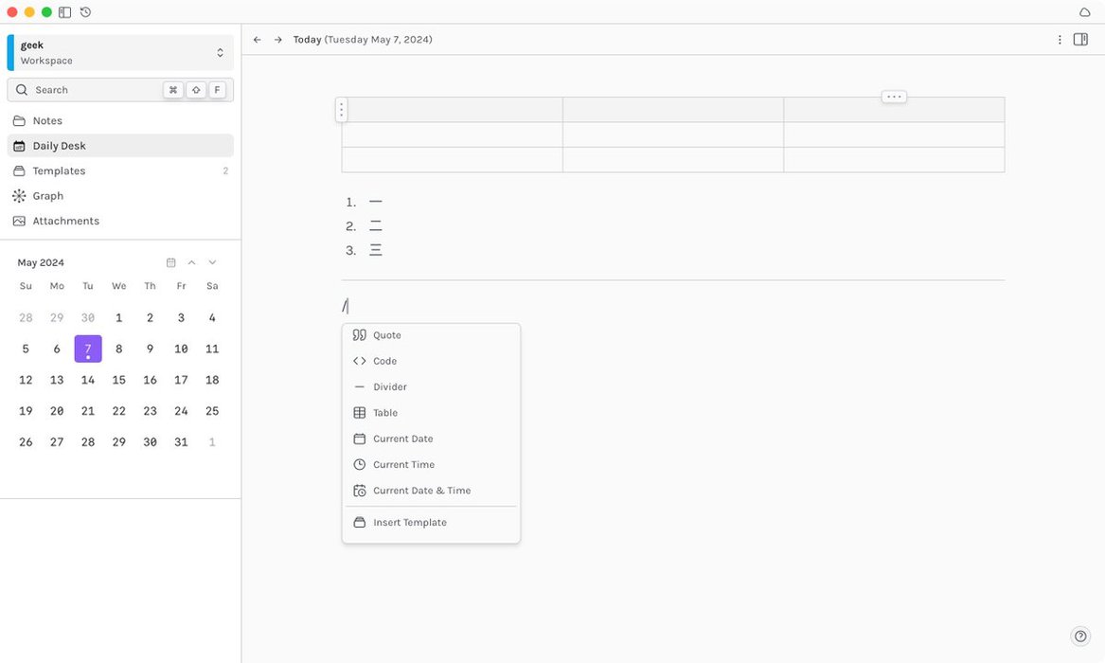Open the version history clock icon
The height and width of the screenshot is (663, 1105).
tap(85, 12)
